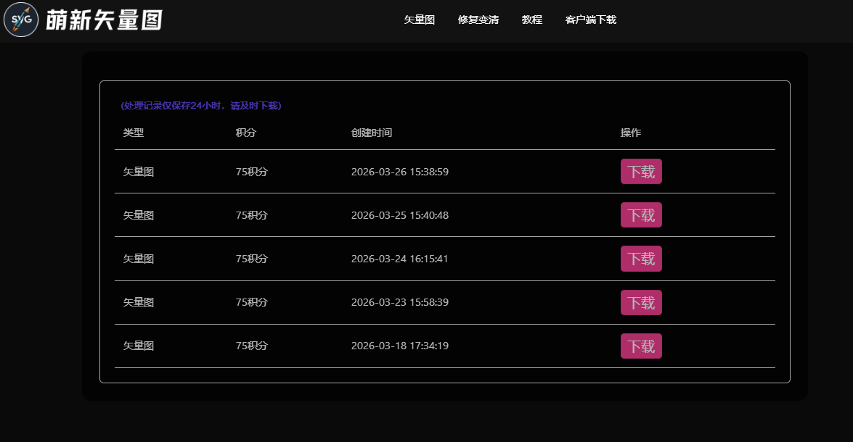Image resolution: width=853 pixels, height=442 pixels.
Task: Click the 积分 column header
Action: tap(246, 133)
